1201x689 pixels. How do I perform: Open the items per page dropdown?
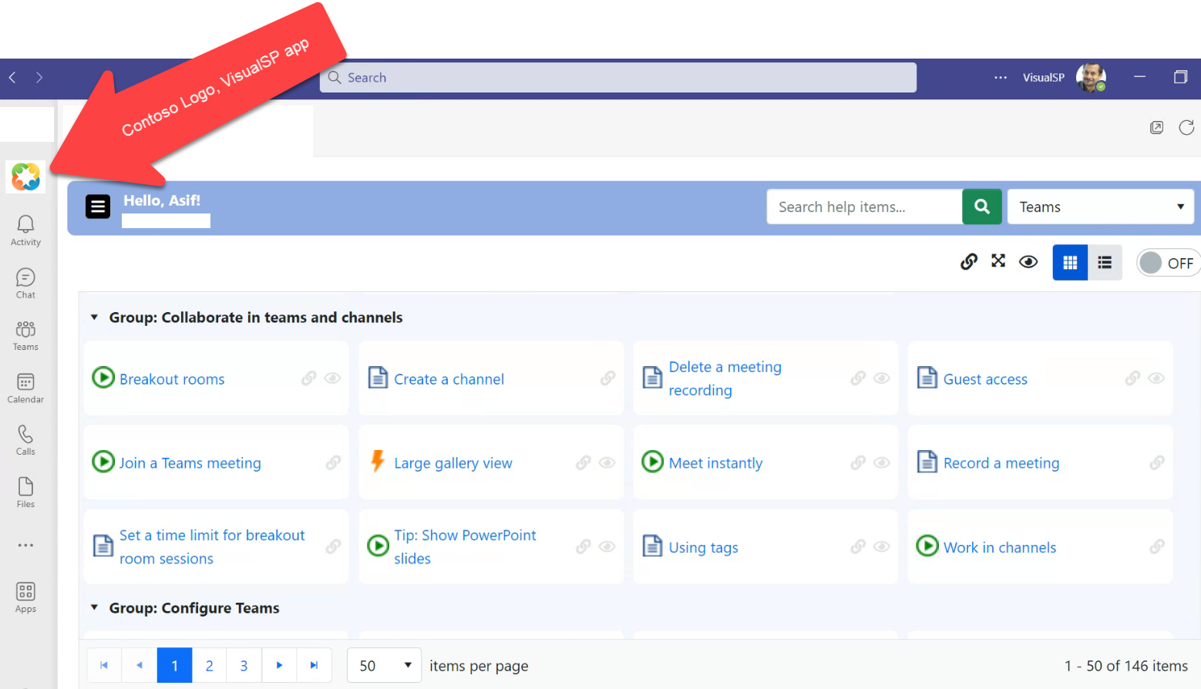pyautogui.click(x=384, y=665)
